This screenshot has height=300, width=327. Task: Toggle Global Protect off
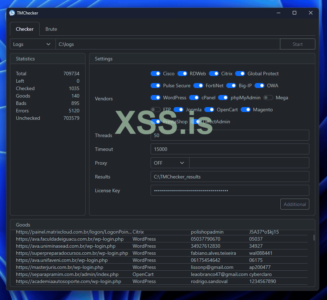click(240, 73)
